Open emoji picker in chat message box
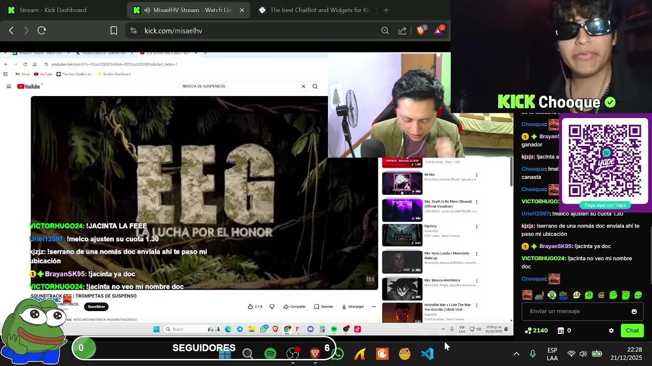 (x=634, y=312)
